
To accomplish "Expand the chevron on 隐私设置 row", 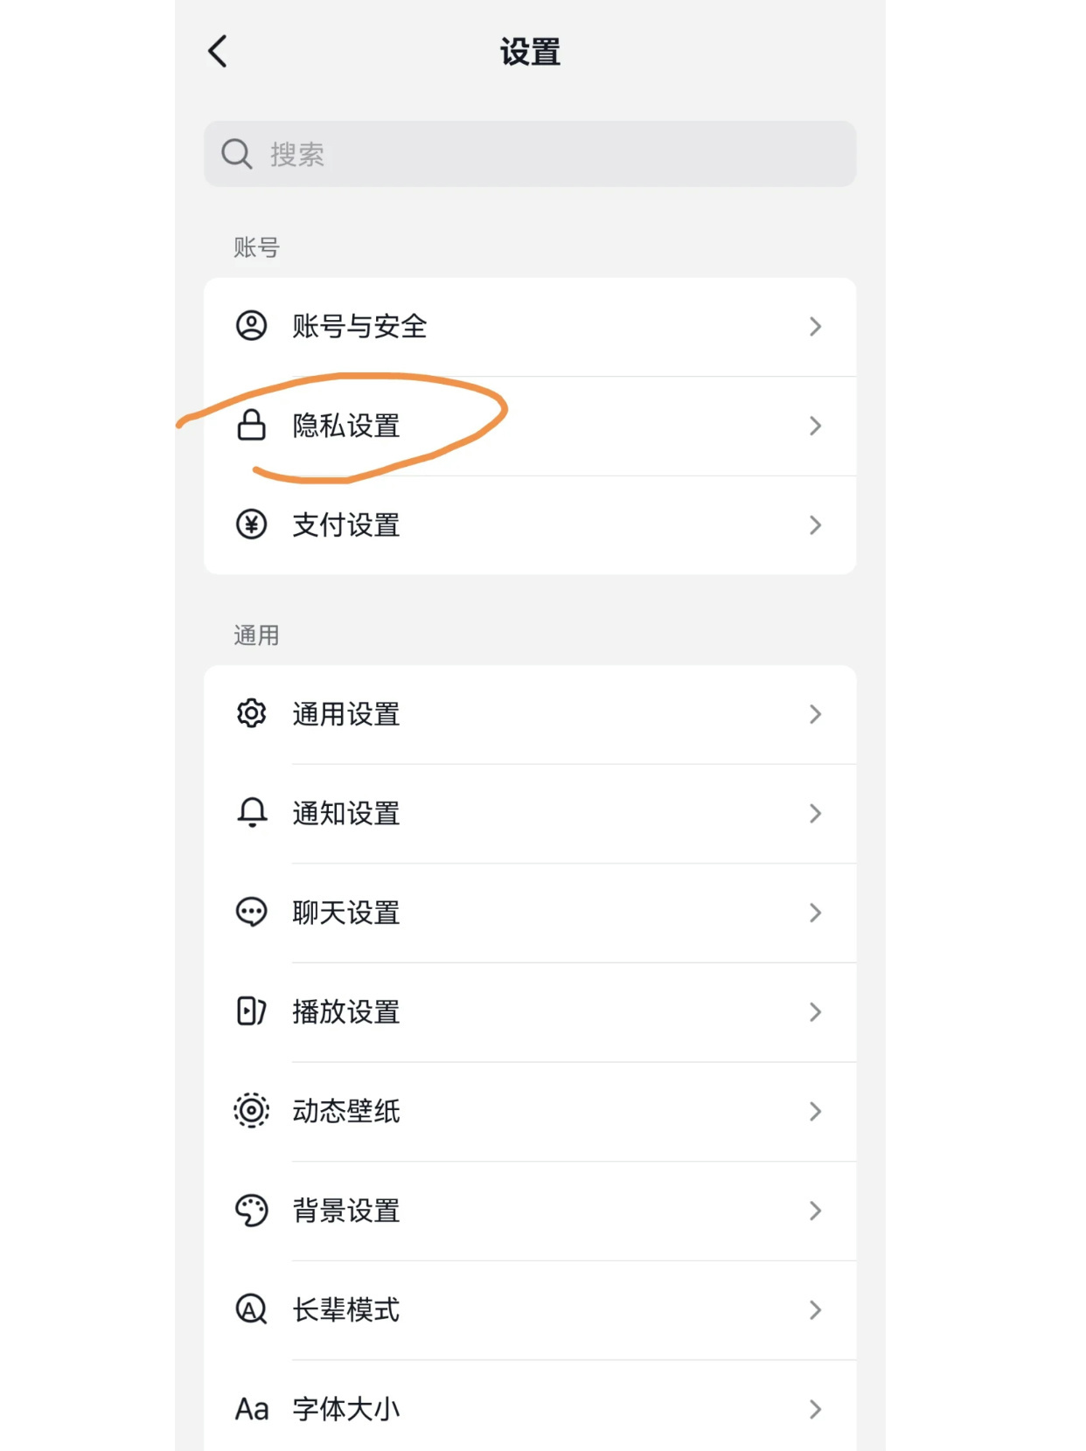I will tap(816, 426).
